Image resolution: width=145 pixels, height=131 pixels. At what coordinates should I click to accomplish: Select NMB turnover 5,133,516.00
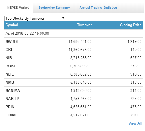81,82
